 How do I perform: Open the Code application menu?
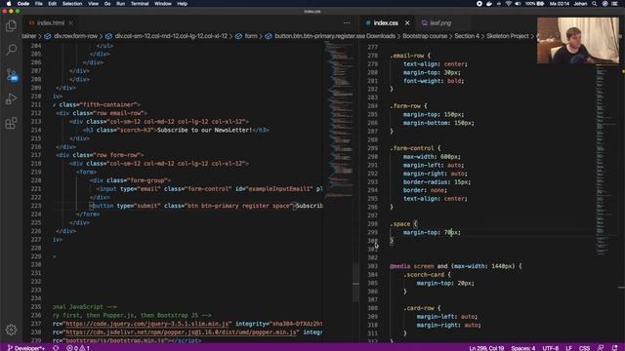(x=23, y=4)
